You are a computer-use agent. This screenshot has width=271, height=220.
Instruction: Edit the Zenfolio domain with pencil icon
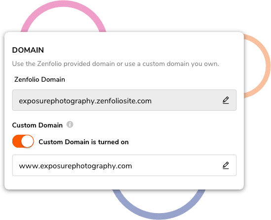(226, 100)
